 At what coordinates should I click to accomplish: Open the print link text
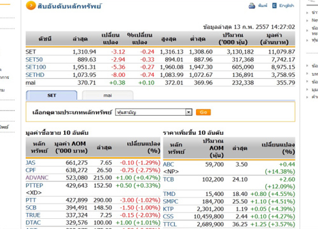pos(263,6)
